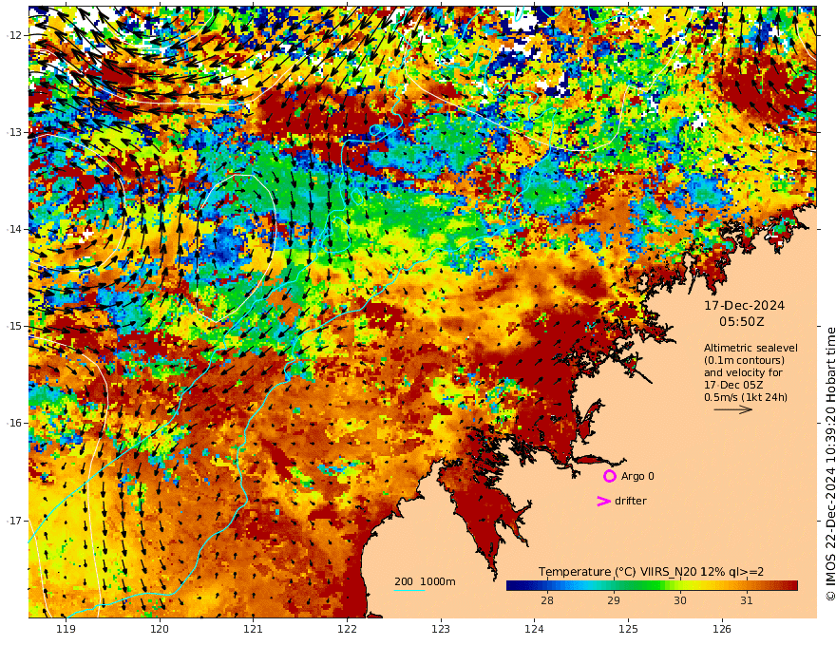Click the "Altimetric sealevel" caption line
This screenshot has height=646, width=836.
coord(750,348)
